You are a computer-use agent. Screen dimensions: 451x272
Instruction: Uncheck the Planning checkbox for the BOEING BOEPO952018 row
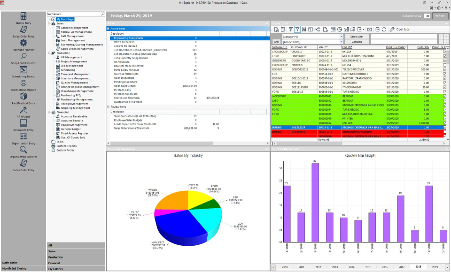point(445,69)
